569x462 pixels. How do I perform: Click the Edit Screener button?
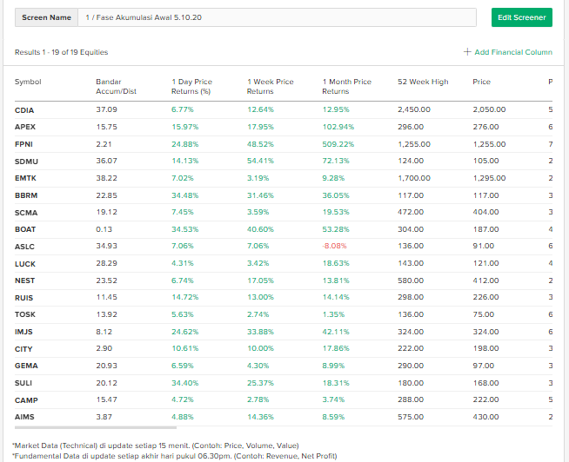coord(521,17)
